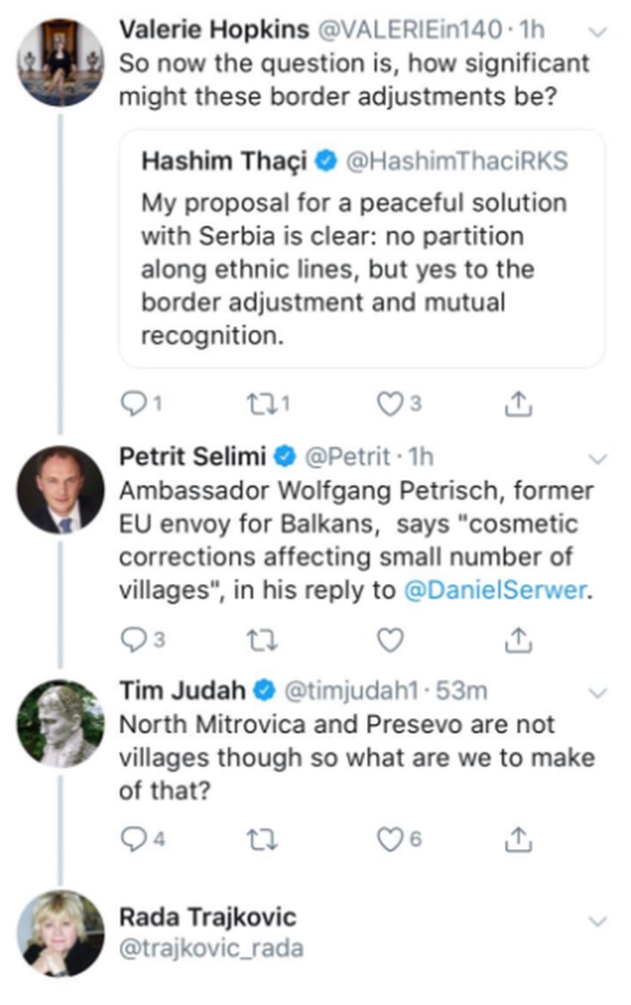The height and width of the screenshot is (1005, 631).
Task: Open options chevron on Rada Trajkovic's tweet
Action: coord(597,921)
